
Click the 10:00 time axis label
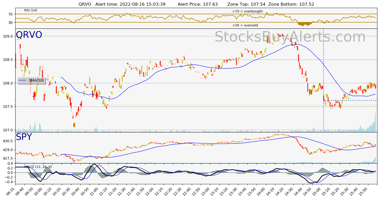(x=39, y=190)
